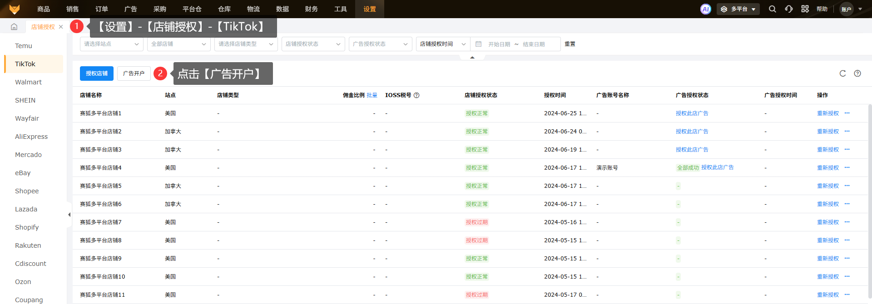This screenshot has height=304, width=872.
Task: Click the refresh icon above the table
Action: pos(842,74)
